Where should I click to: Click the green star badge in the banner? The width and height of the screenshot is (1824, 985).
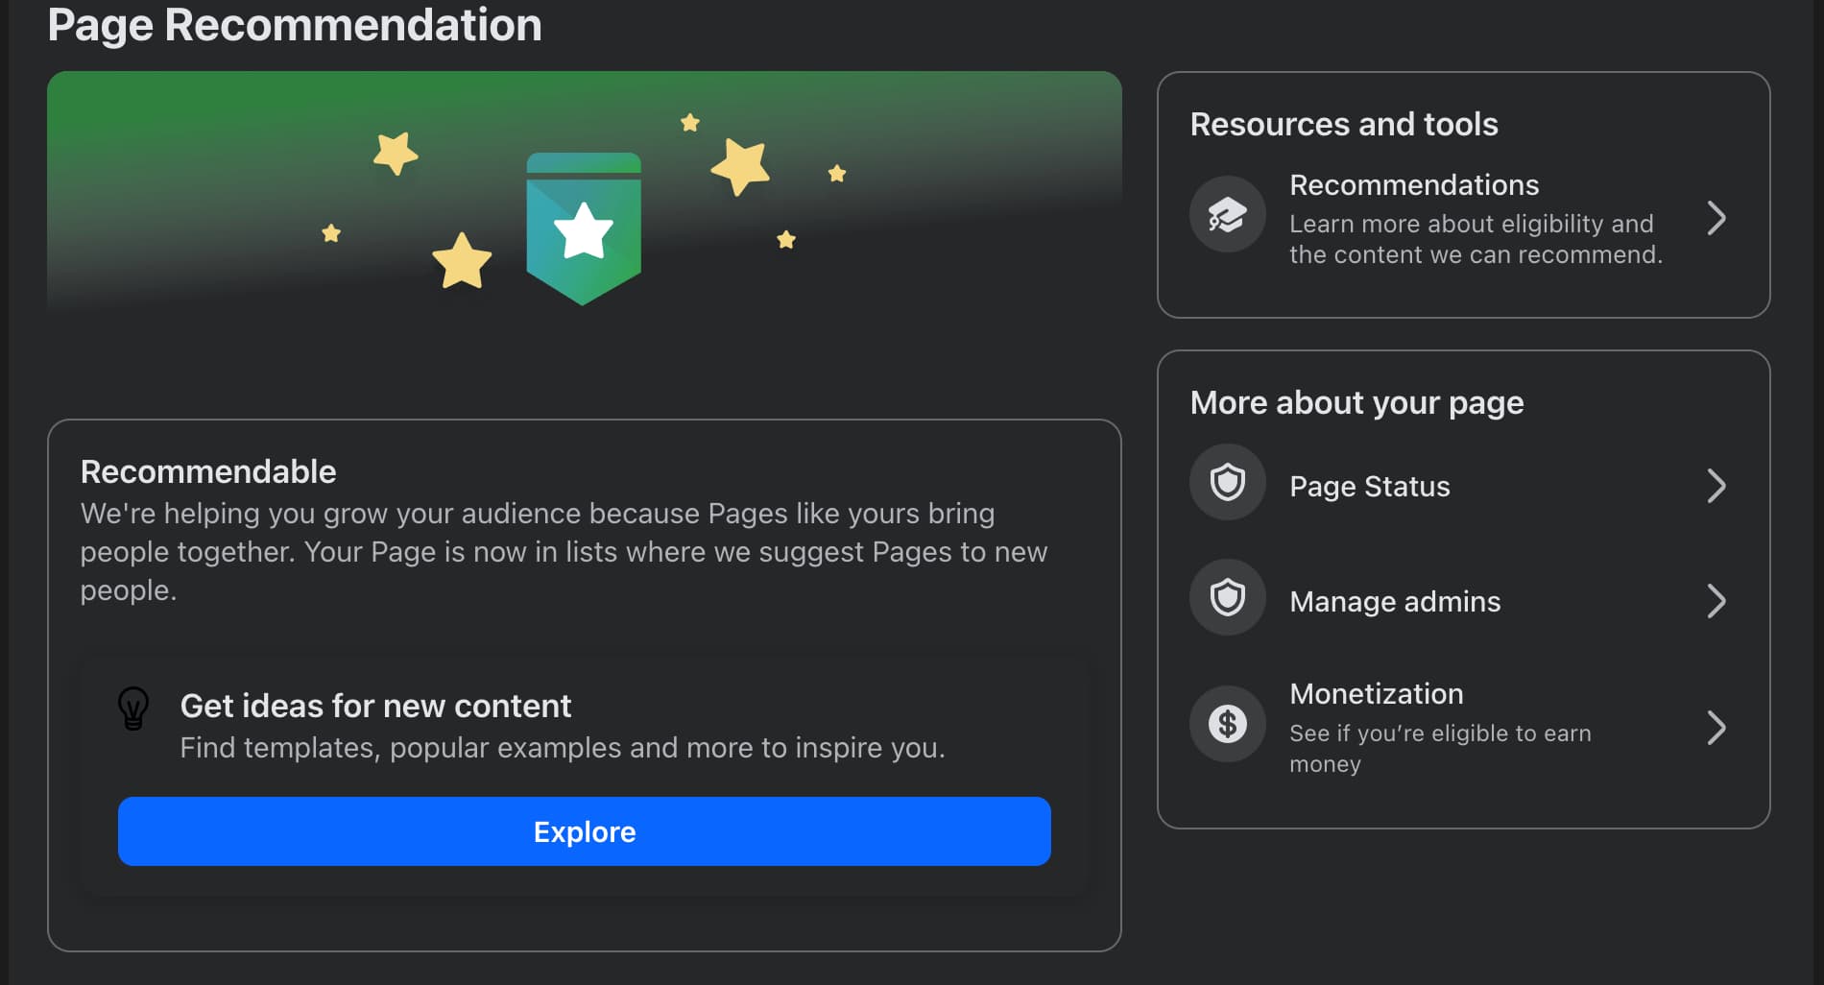pos(584,228)
